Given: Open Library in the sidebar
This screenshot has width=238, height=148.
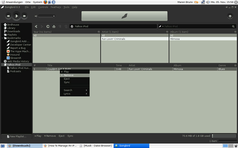Looking at the screenshot, I should pyautogui.click(x=10, y=28).
